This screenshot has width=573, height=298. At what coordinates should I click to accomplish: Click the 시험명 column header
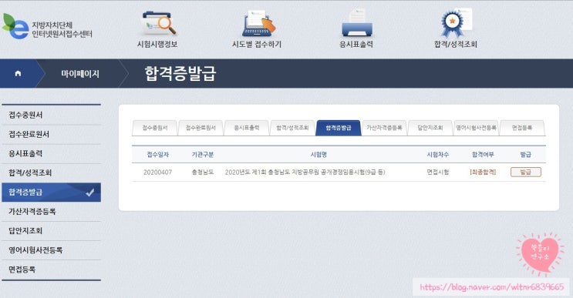[319, 155]
